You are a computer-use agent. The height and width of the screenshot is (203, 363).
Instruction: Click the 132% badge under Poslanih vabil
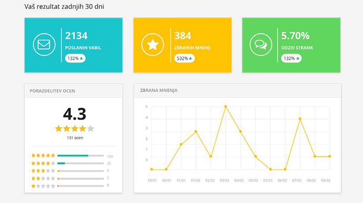(x=75, y=58)
